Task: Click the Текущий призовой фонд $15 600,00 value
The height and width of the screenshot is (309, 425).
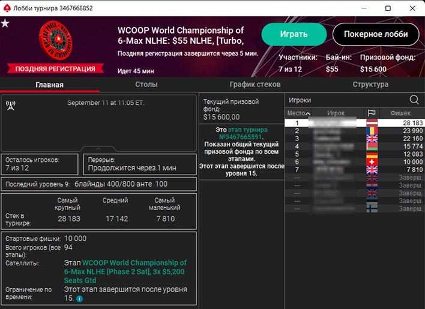Action: coord(222,117)
